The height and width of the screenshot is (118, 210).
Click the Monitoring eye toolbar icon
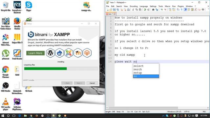point(203,10)
